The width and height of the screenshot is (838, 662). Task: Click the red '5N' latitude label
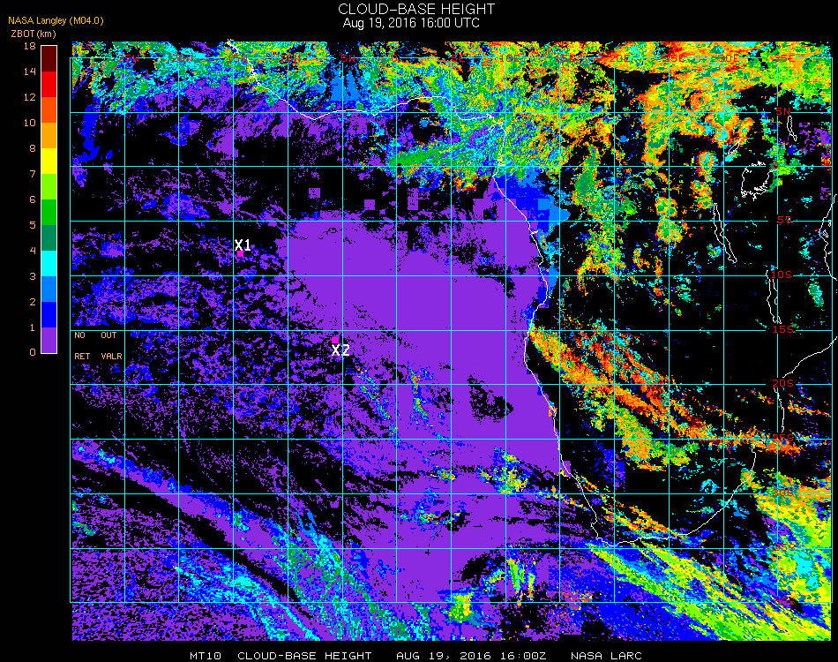pyautogui.click(x=782, y=111)
